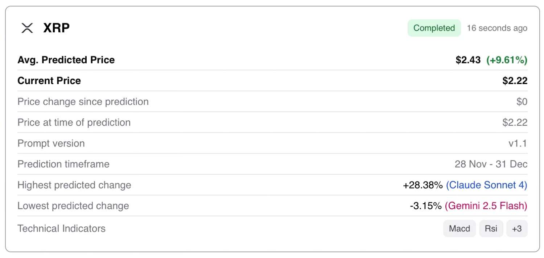Click the Completed status badge
This screenshot has height=258, width=544.
click(434, 28)
